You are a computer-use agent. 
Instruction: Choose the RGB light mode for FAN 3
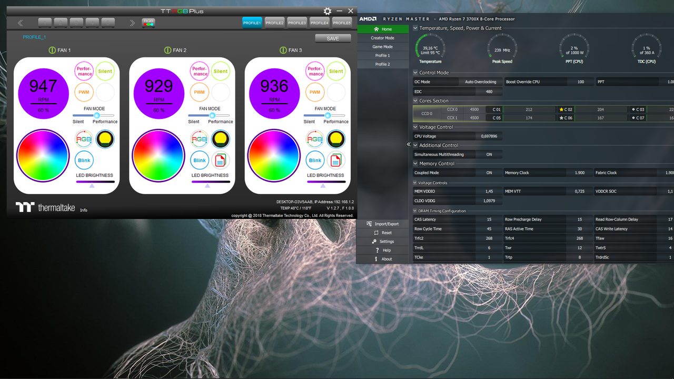click(315, 139)
